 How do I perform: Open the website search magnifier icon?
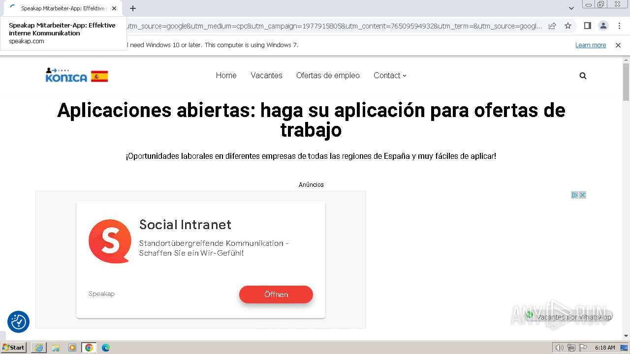tap(583, 76)
